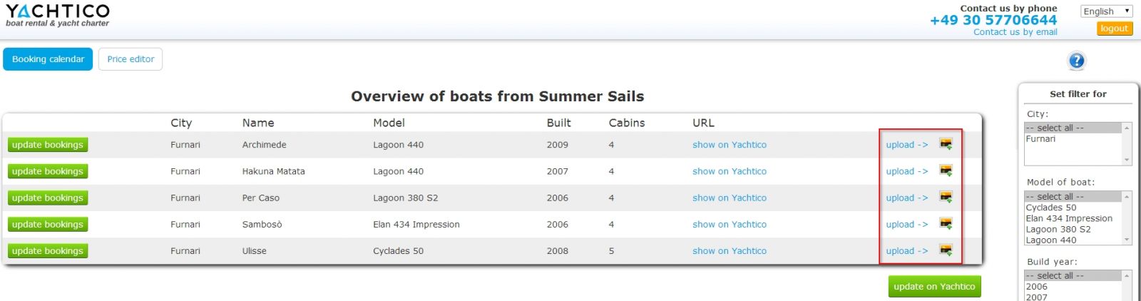The height and width of the screenshot is (301, 1141).
Task: Click the upload image icon for Hakuna Matata
Action: (946, 170)
